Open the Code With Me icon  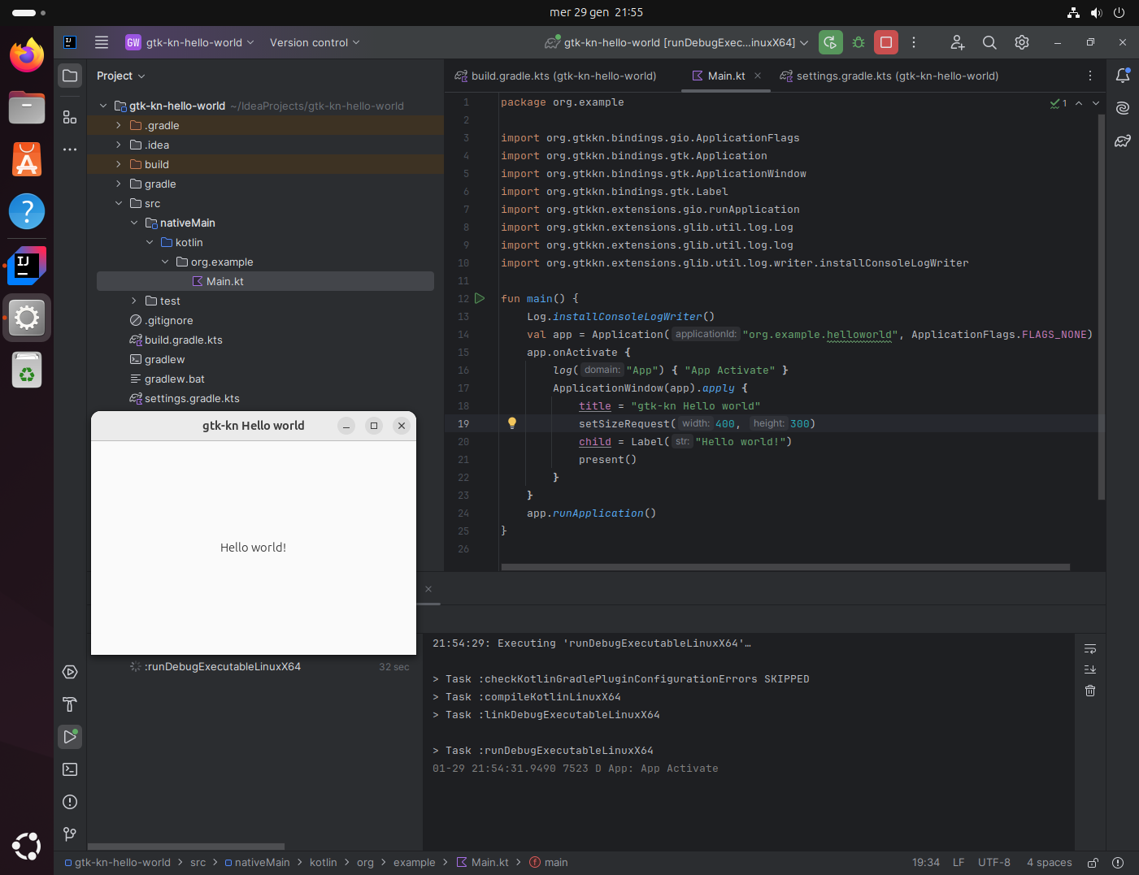pyautogui.click(x=957, y=42)
